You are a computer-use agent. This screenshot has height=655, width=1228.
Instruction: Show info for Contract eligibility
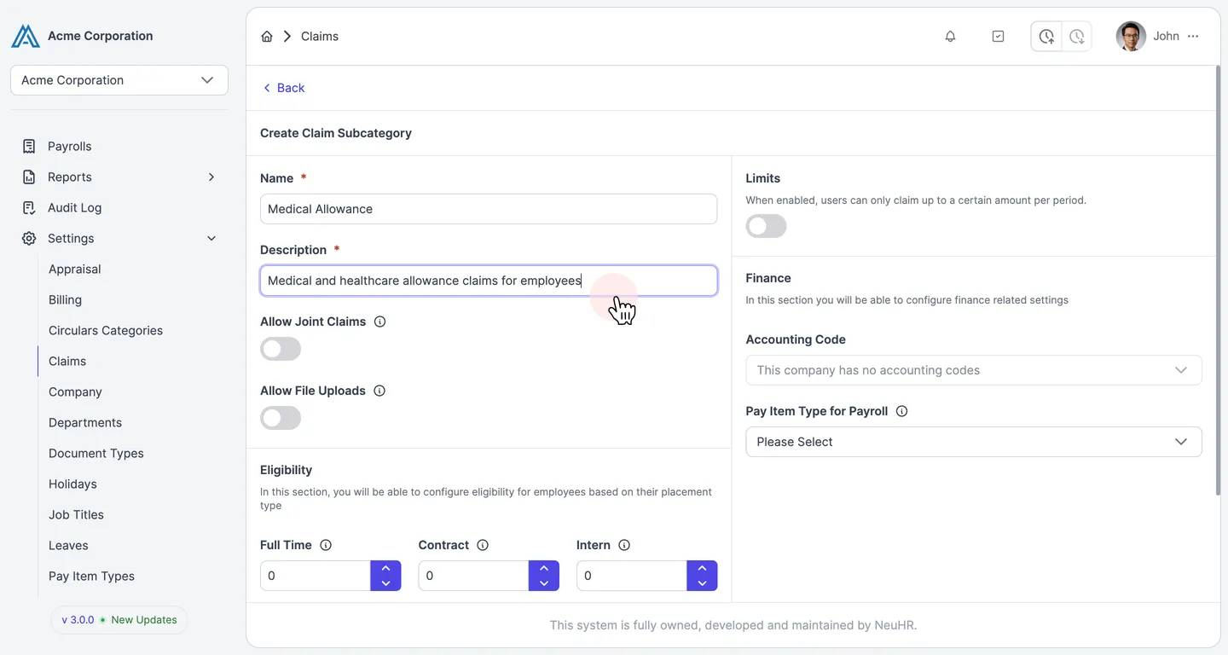tap(483, 545)
